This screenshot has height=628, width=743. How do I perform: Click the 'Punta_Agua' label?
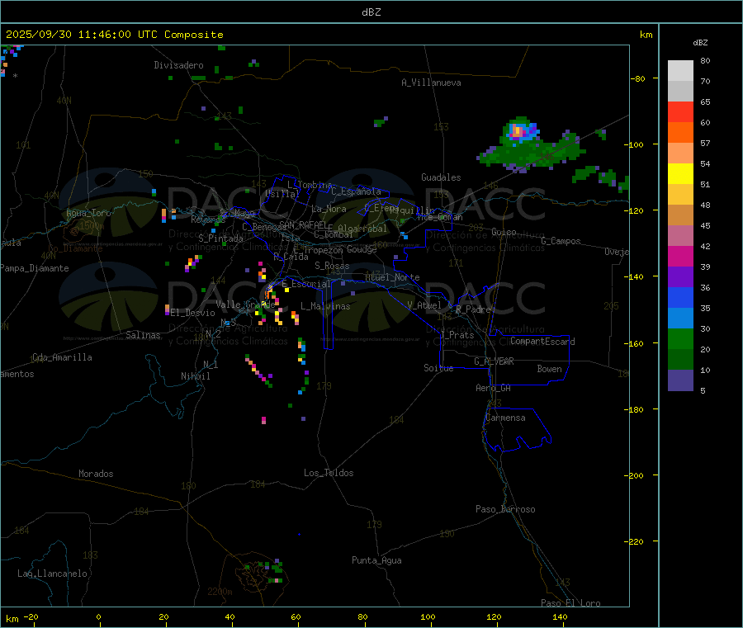[x=376, y=560]
